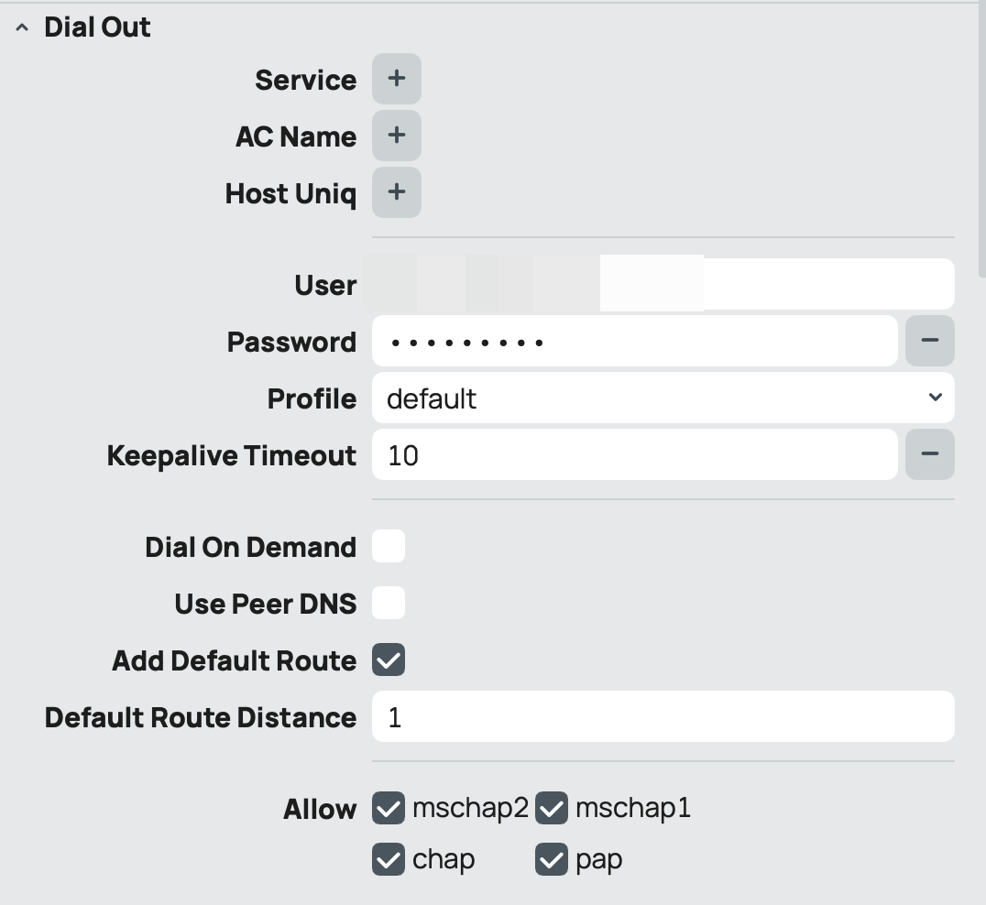Disable pap authentication checkbox

pyautogui.click(x=552, y=860)
